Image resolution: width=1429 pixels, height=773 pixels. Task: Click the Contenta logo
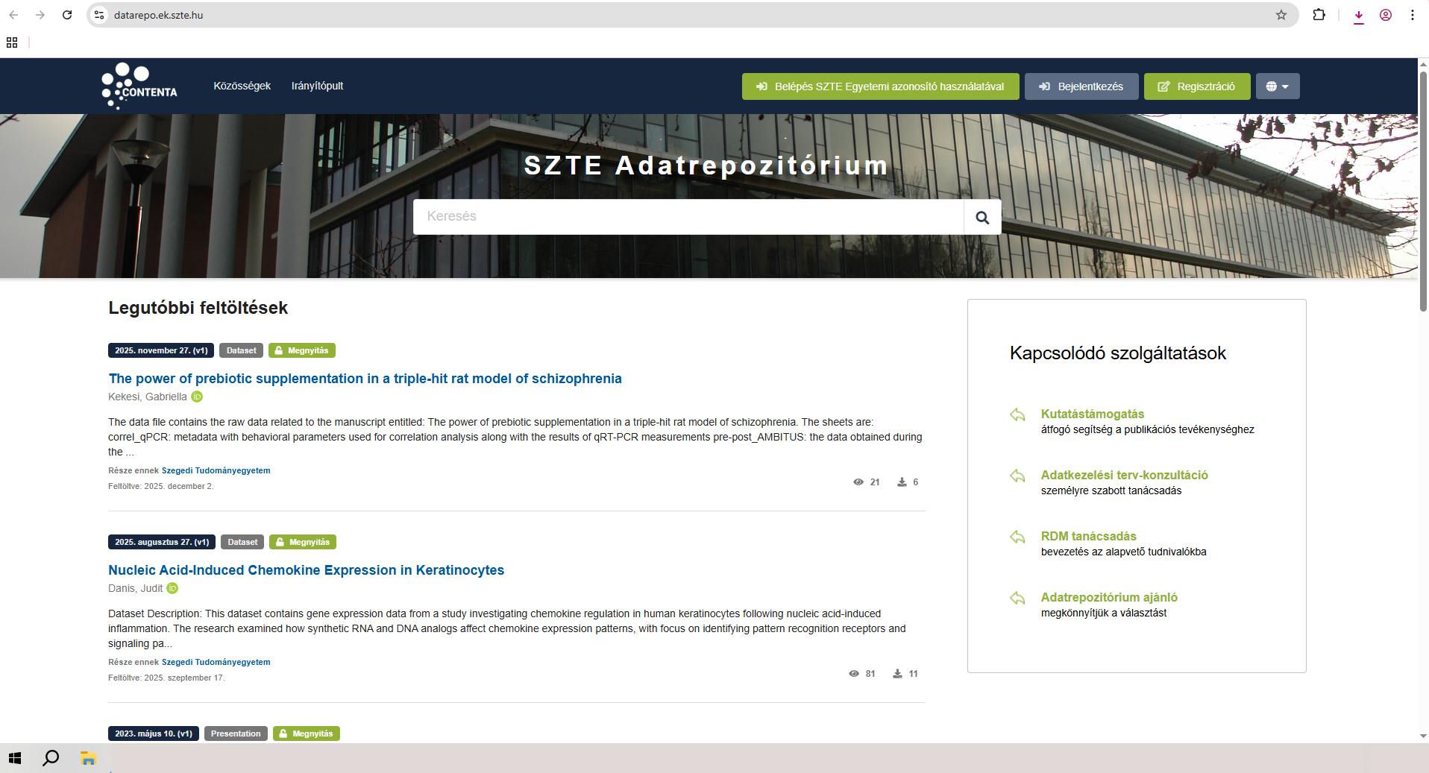[x=138, y=86]
